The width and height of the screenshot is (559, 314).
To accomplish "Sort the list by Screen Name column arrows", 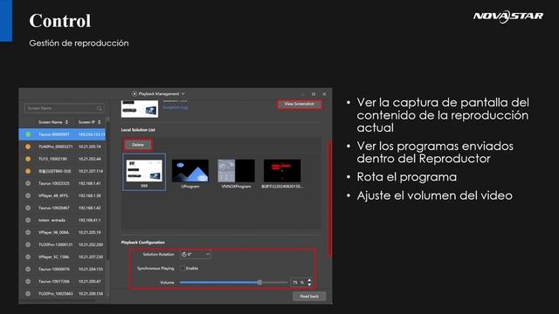I will (66, 122).
